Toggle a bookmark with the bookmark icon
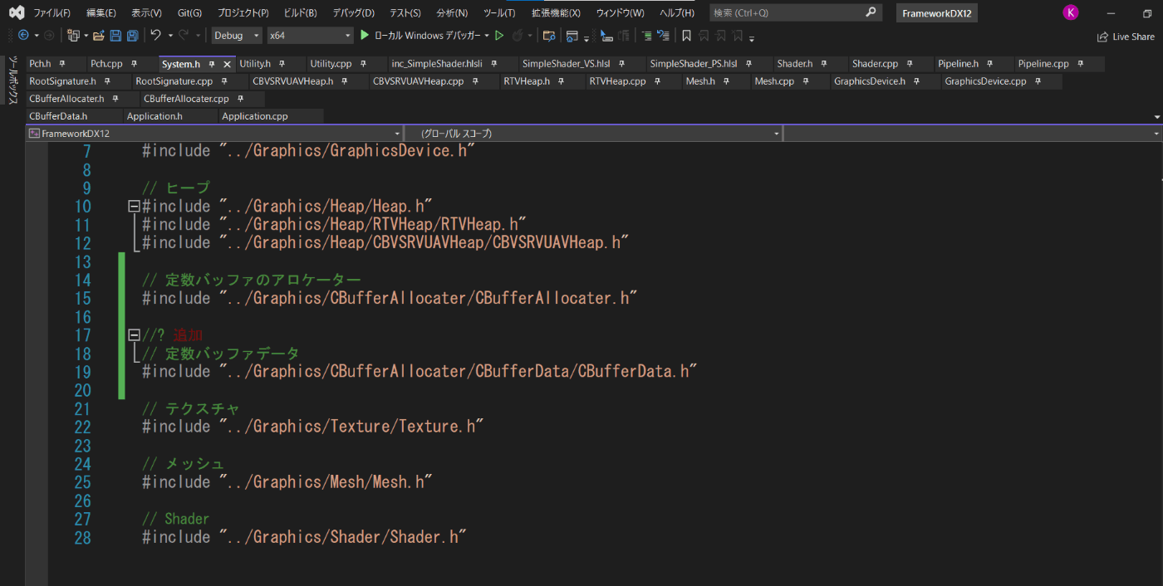Viewport: 1163px width, 586px height. tap(686, 36)
